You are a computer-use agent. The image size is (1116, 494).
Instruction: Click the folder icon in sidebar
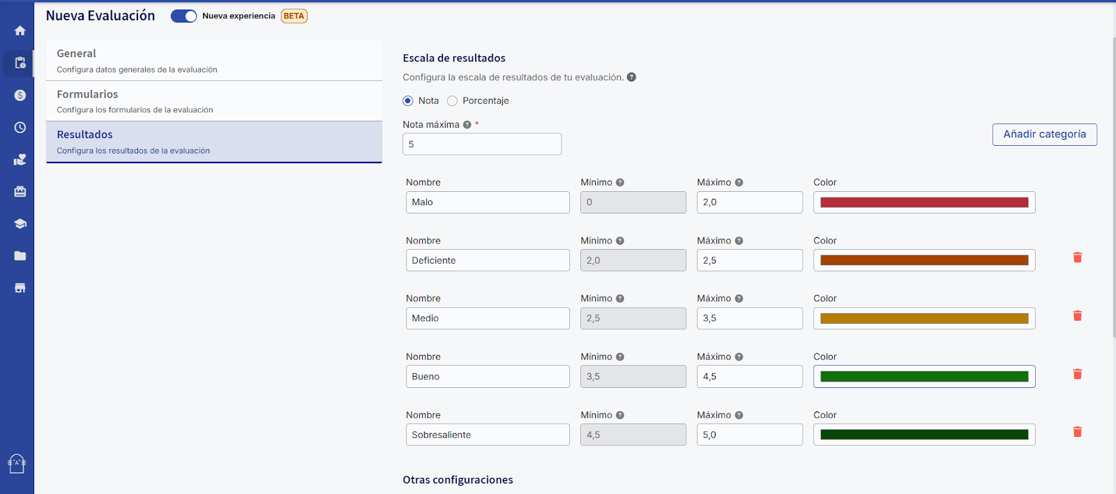pos(20,256)
